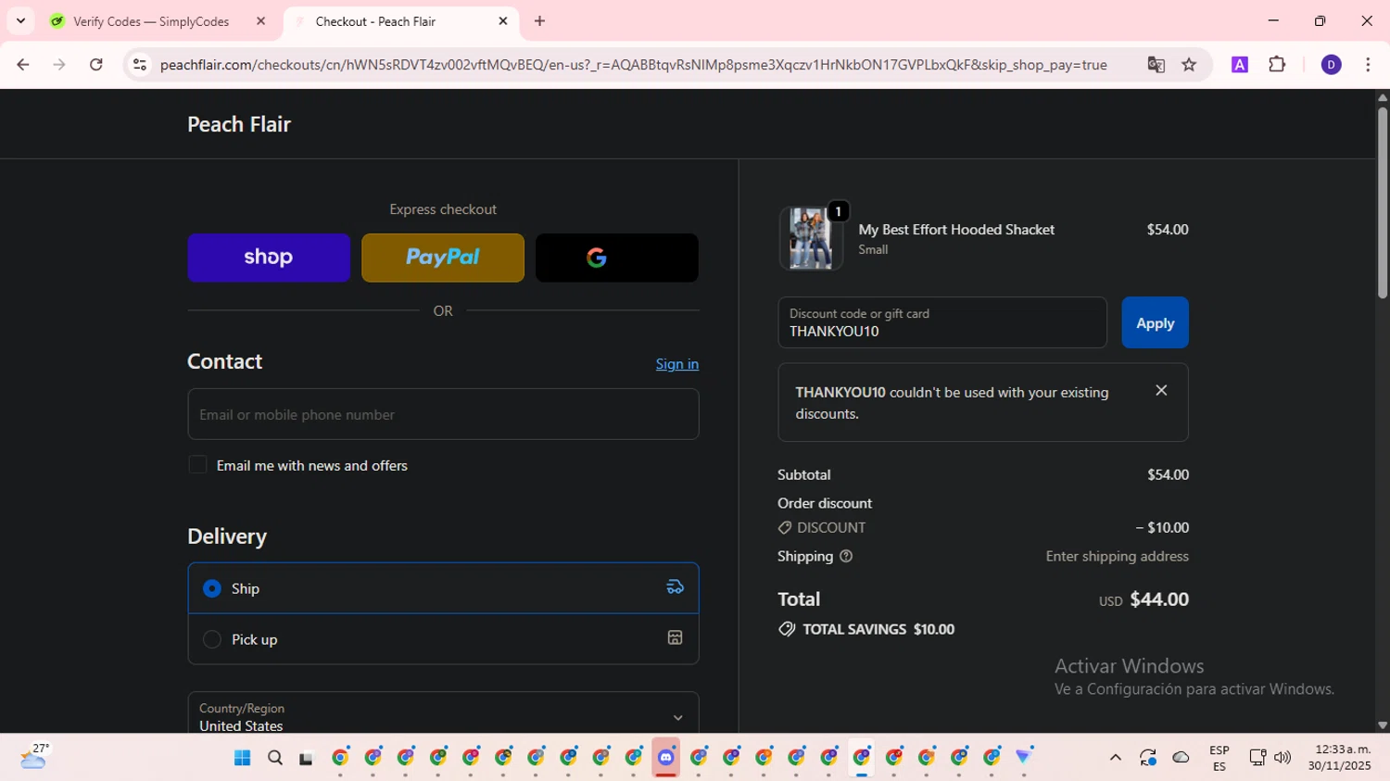Open network settings tray icon
This screenshot has height=781, width=1390.
pyautogui.click(x=1257, y=758)
